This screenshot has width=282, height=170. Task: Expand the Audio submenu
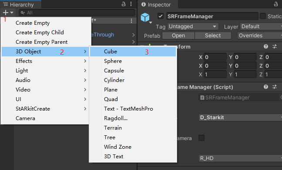45,80
